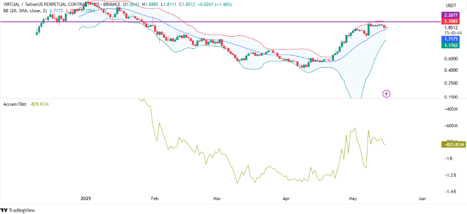Click the blue 1.7173 basis price label
Screen dimensions: 467x214
[451, 39]
